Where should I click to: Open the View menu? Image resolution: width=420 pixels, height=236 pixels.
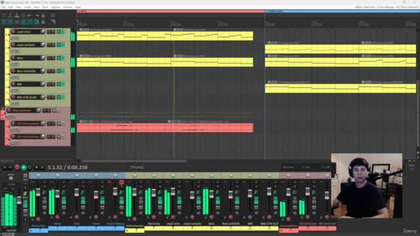[x=18, y=7]
